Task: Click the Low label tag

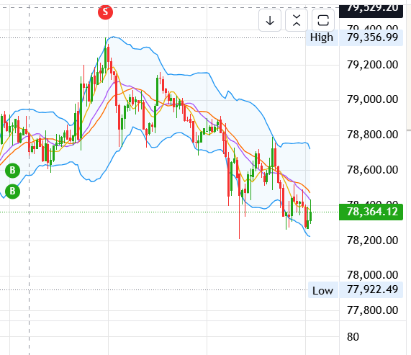Action: click(x=323, y=290)
